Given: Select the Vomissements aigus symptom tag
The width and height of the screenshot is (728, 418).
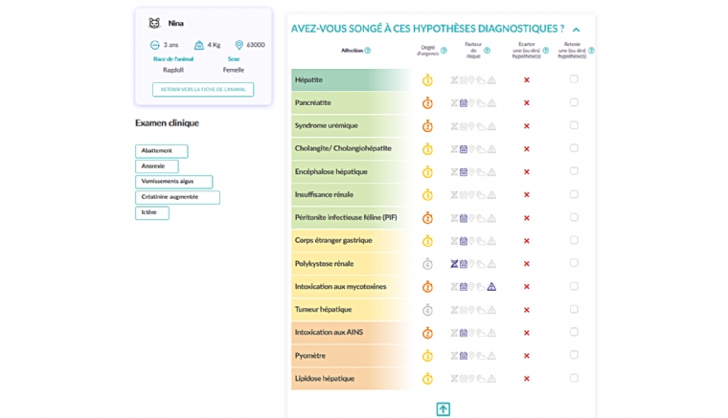Looking at the screenshot, I should pos(173,182).
